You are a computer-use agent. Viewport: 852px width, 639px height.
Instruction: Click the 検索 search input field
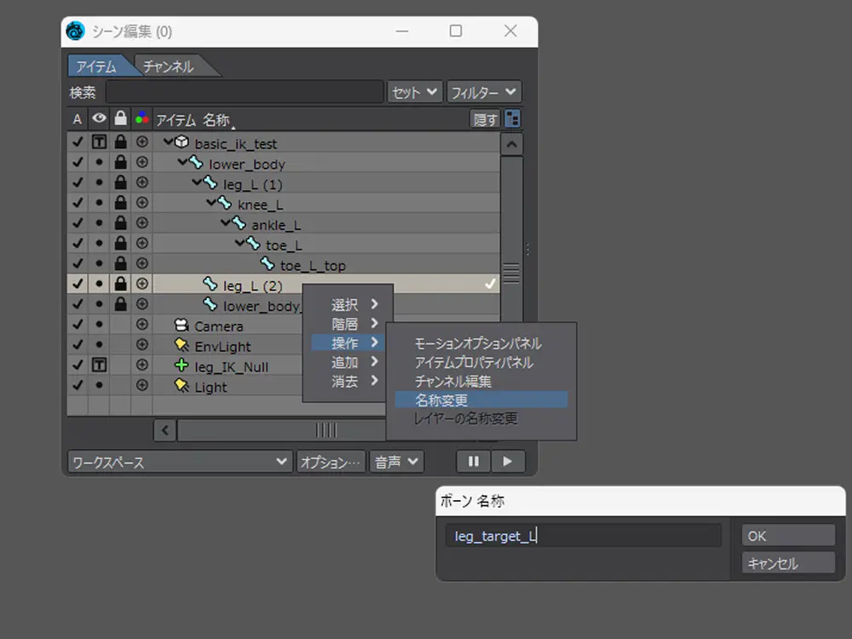pos(244,92)
